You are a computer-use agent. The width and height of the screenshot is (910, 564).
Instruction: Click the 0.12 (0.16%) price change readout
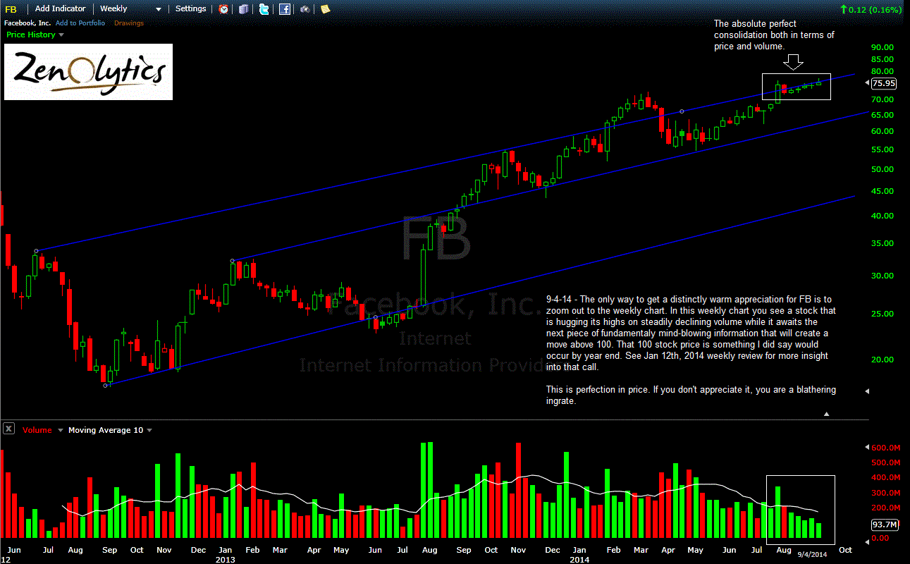click(x=875, y=9)
